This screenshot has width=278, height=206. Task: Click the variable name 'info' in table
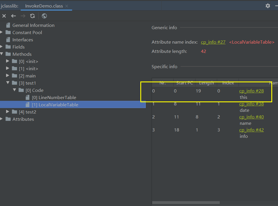pyautogui.click(x=244, y=136)
